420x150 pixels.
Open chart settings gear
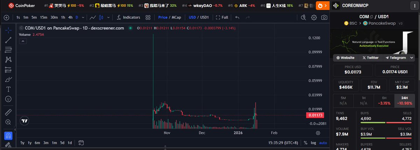pyautogui.click(x=314, y=17)
